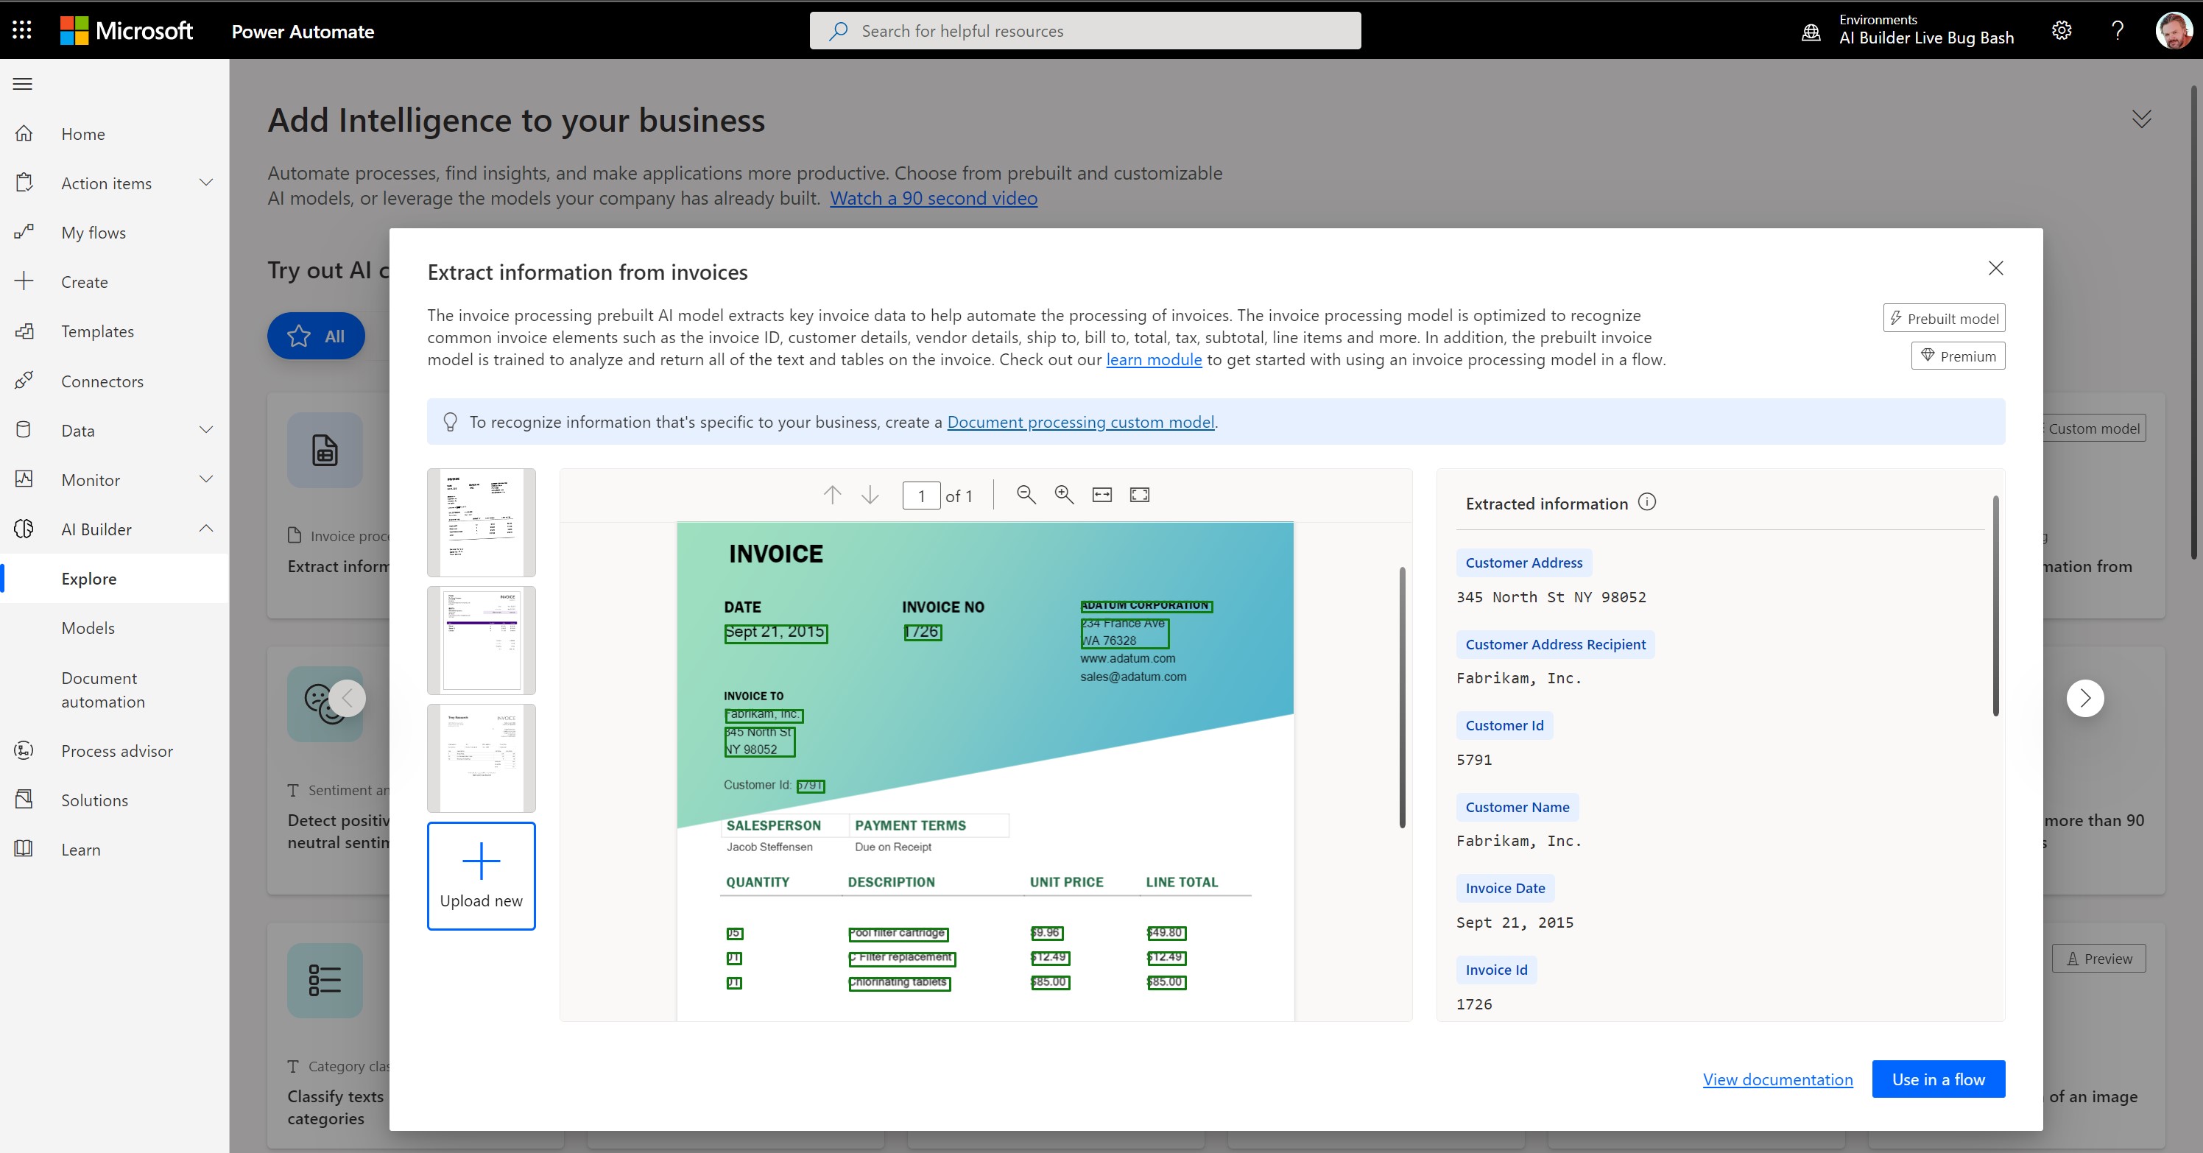The height and width of the screenshot is (1153, 2203).
Task: Click the Prebuilt model tag
Action: coord(1944,318)
